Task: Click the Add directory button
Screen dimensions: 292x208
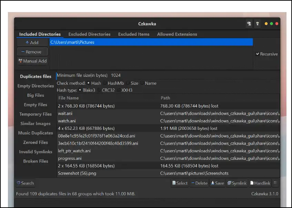Action: tap(32, 42)
